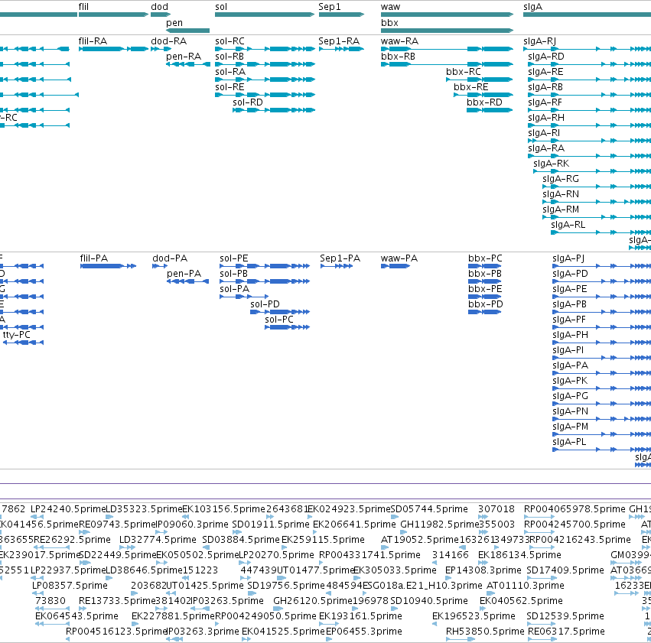Select protein fliI-PA
This screenshot has width=651, height=643.
click(x=108, y=266)
